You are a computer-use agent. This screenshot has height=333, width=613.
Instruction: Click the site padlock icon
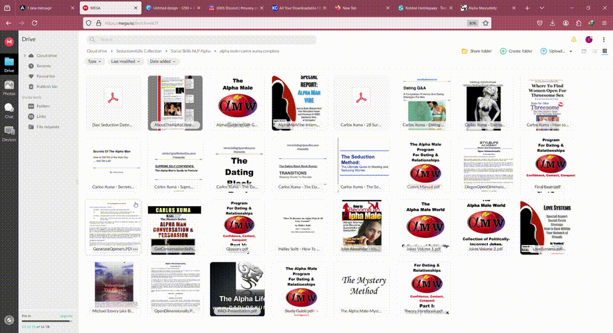[99, 23]
